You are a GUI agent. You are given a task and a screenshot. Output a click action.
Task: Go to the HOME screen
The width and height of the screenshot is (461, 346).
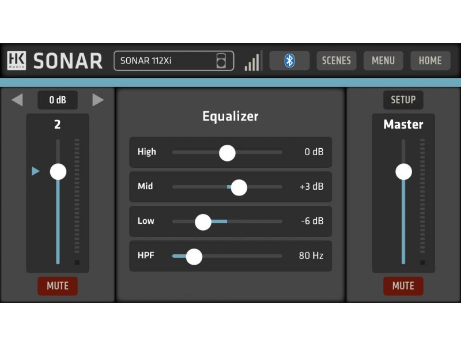click(x=430, y=60)
